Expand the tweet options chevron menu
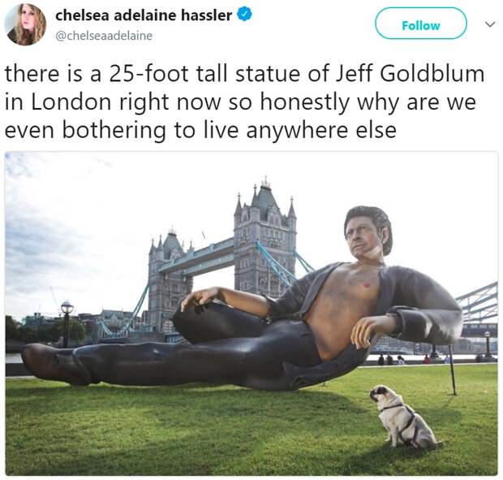This screenshot has width=503, height=480. (489, 24)
